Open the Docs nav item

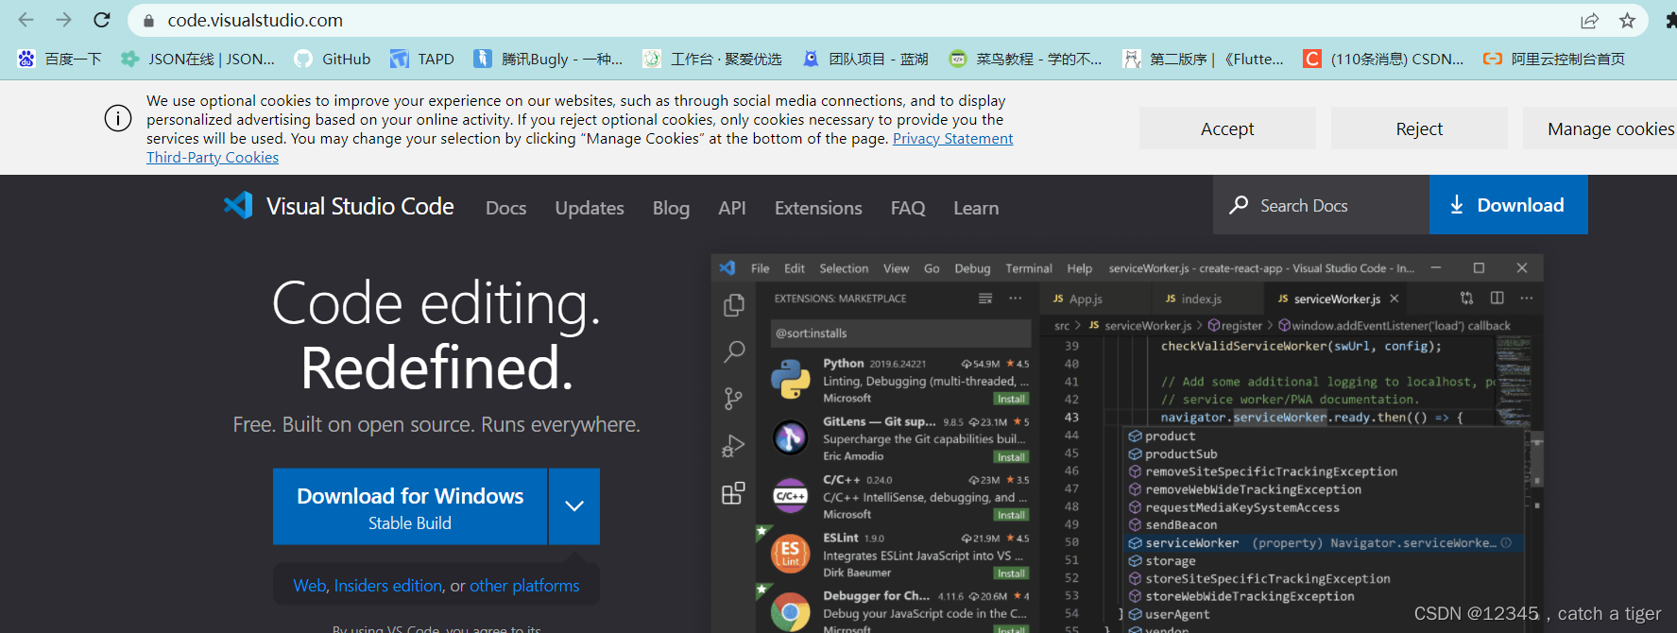click(506, 208)
